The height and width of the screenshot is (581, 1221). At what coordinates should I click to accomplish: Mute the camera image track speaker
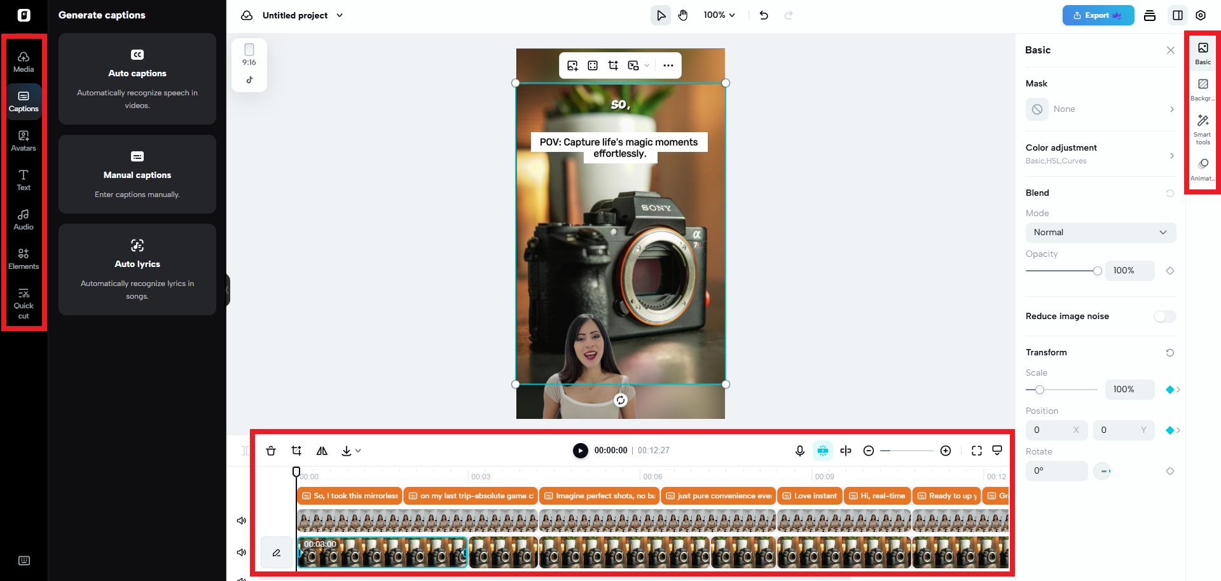(x=242, y=552)
